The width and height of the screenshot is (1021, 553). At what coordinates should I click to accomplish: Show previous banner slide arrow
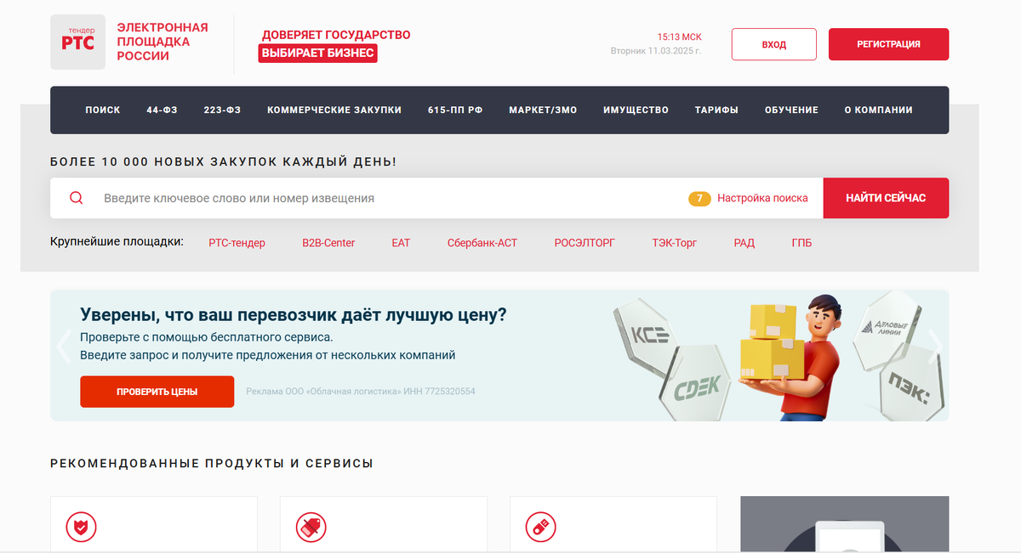tap(63, 347)
